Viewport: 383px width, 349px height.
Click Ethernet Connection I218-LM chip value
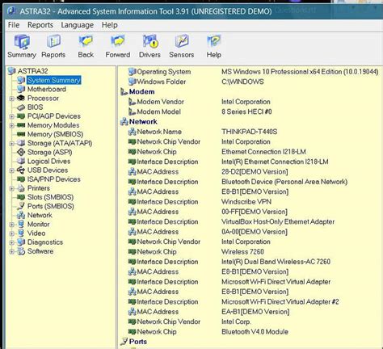click(x=263, y=152)
